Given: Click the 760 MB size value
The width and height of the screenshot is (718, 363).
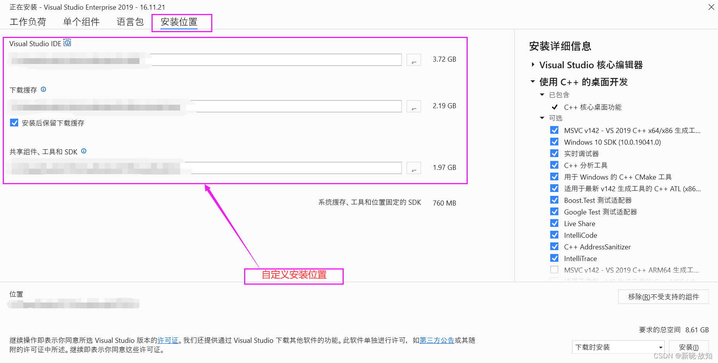Looking at the screenshot, I should [444, 203].
